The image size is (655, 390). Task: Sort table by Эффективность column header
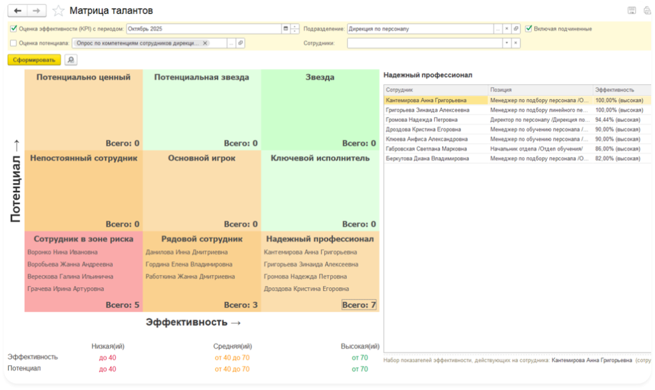[x=614, y=90]
